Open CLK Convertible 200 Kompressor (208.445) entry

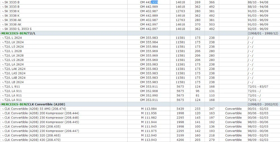coord(42,122)
